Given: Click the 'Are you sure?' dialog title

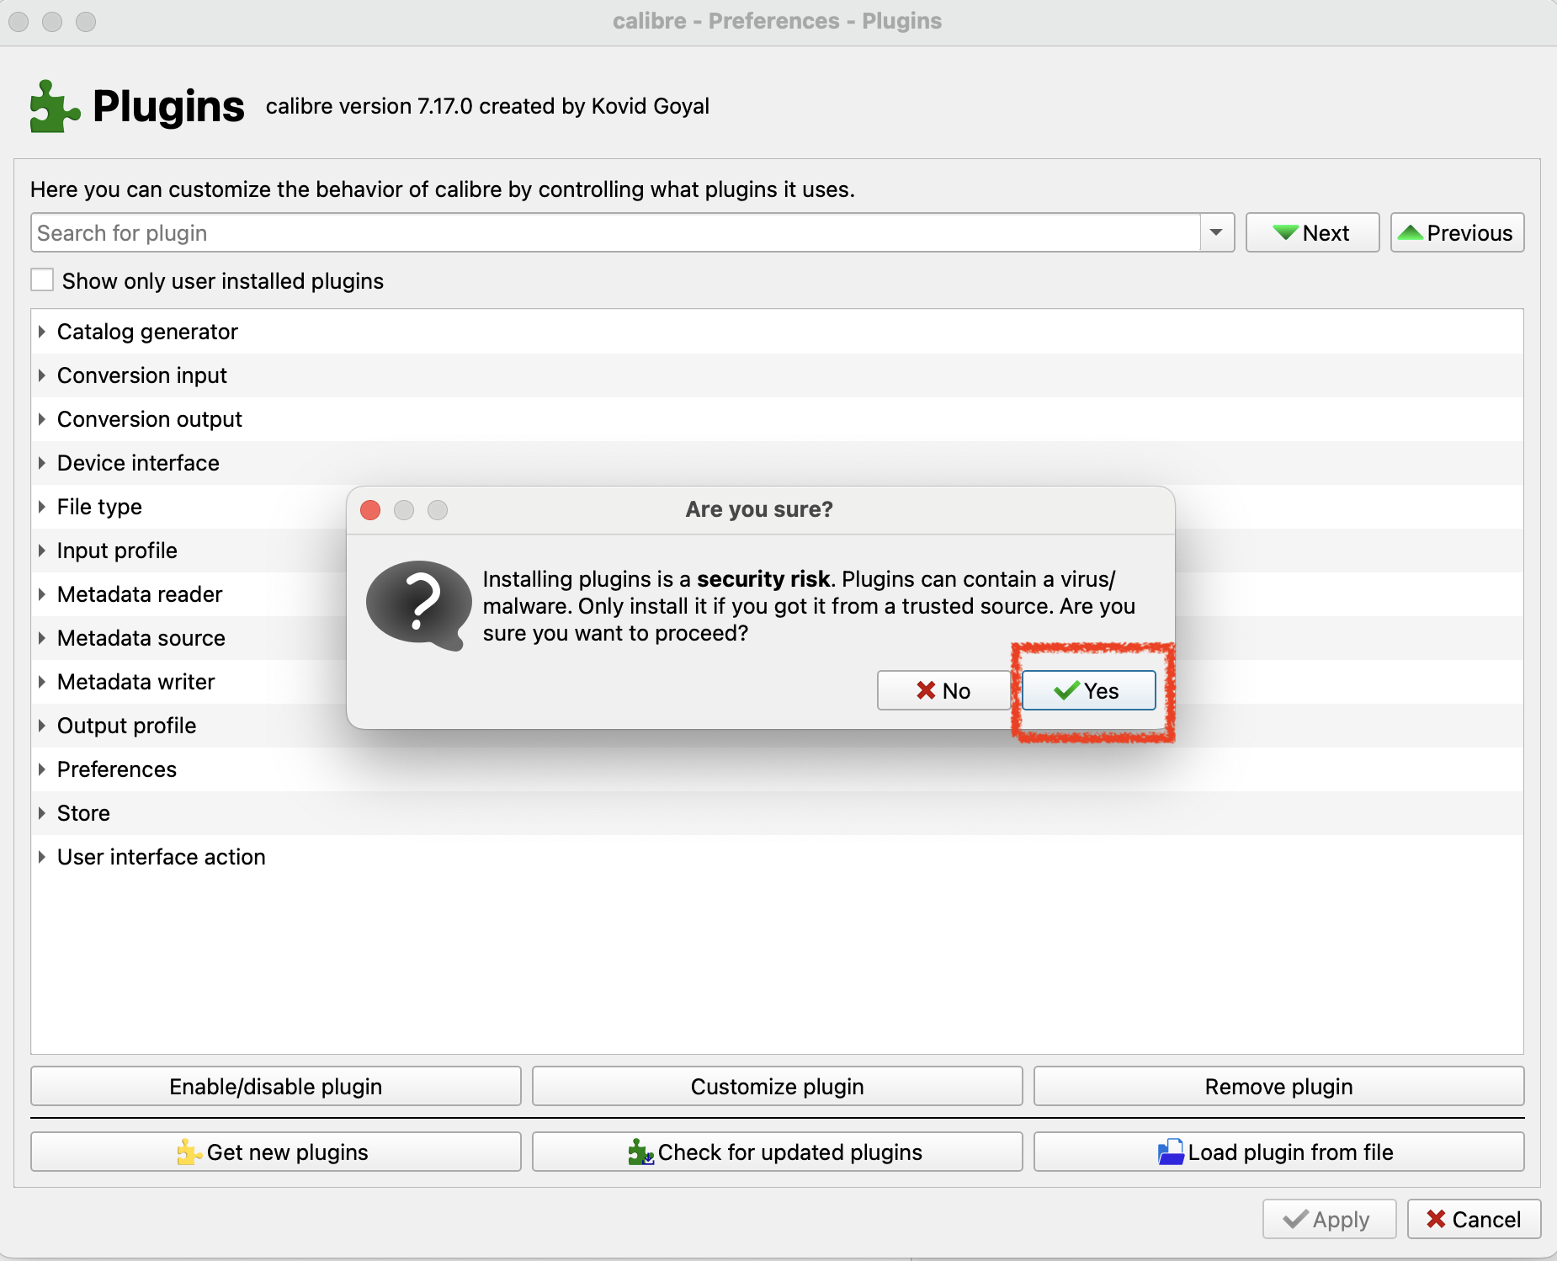Looking at the screenshot, I should coord(759,509).
